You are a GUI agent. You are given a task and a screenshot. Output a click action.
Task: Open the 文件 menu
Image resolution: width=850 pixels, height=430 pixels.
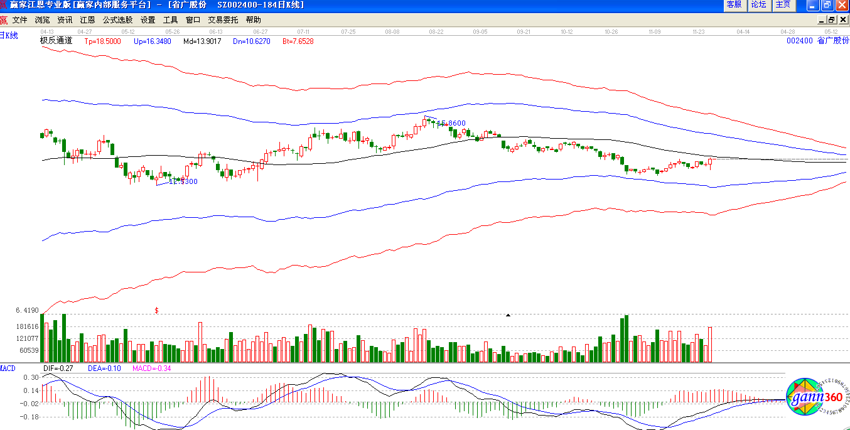tap(20, 20)
